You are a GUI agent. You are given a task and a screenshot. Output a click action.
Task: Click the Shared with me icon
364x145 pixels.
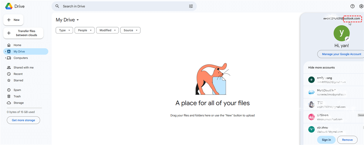[9, 68]
